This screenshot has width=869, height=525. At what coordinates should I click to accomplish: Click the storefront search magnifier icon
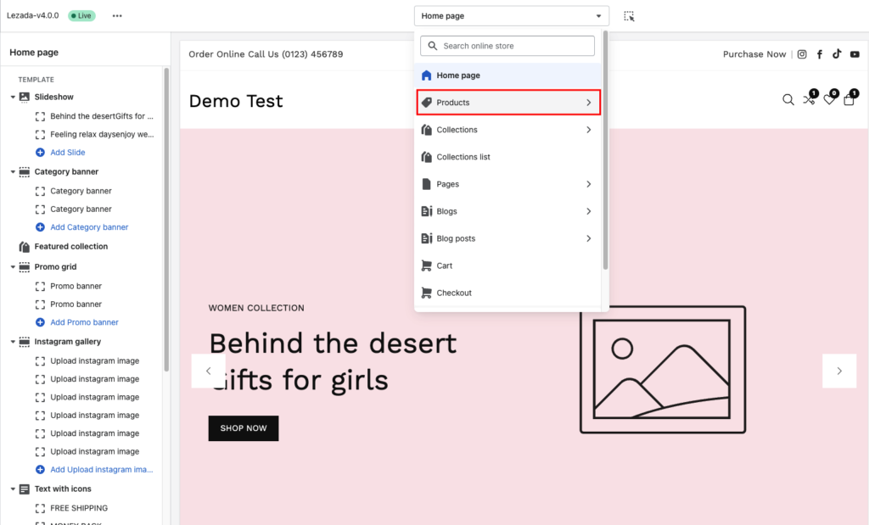(788, 100)
